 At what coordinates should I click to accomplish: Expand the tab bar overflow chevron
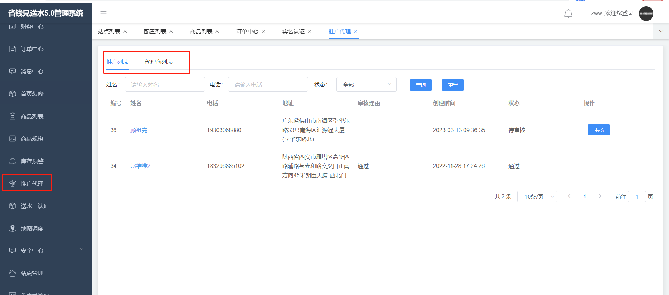(x=661, y=31)
